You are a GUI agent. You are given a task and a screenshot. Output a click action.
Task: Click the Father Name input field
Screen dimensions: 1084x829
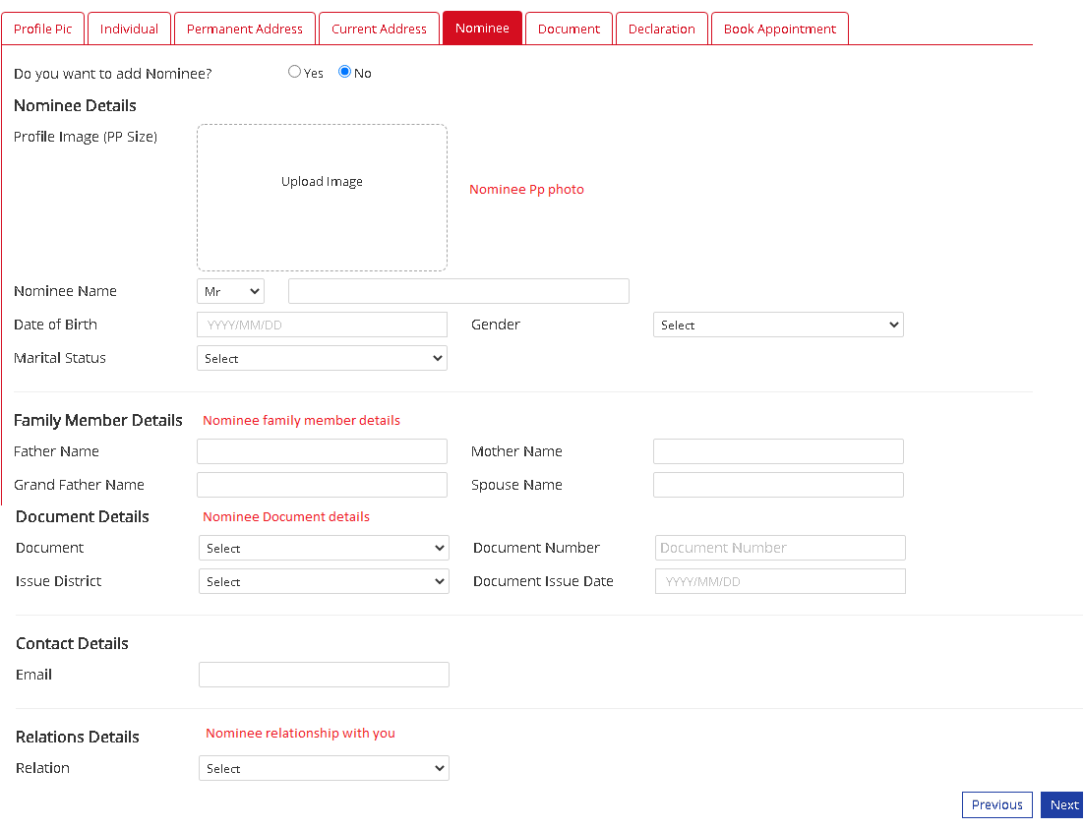coord(322,452)
